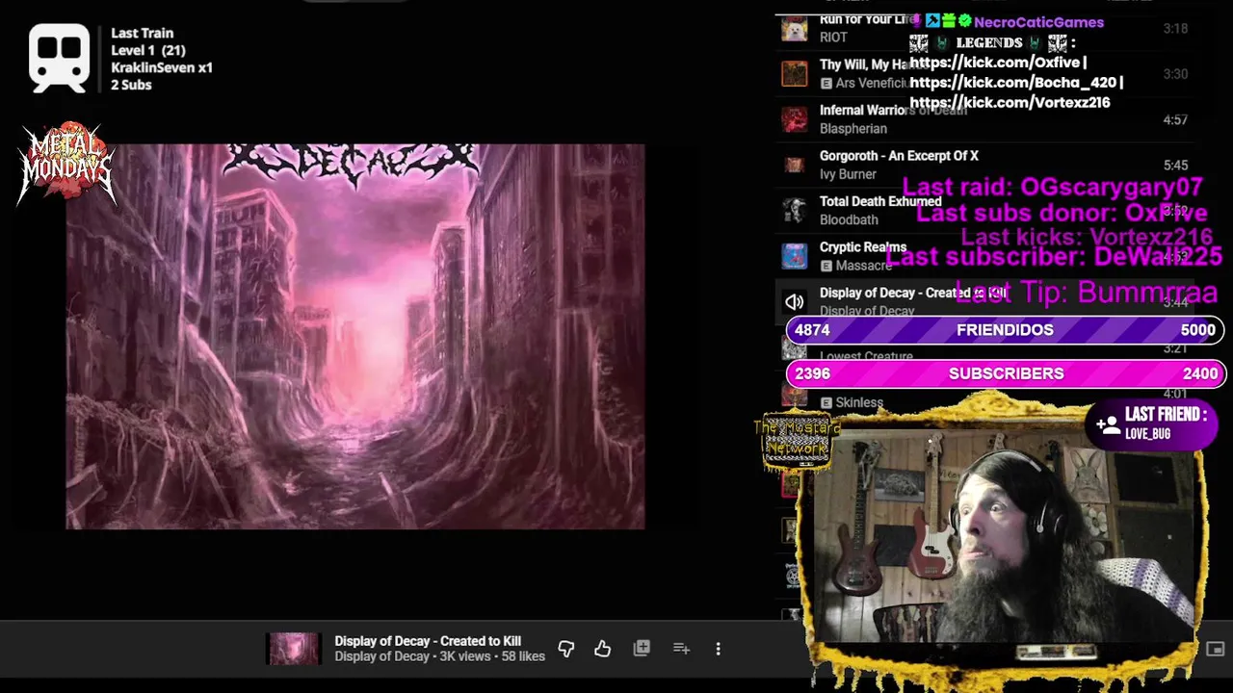Play Total Death Exhumed from queue
Viewport: 1233px width, 693px height.
(880, 201)
